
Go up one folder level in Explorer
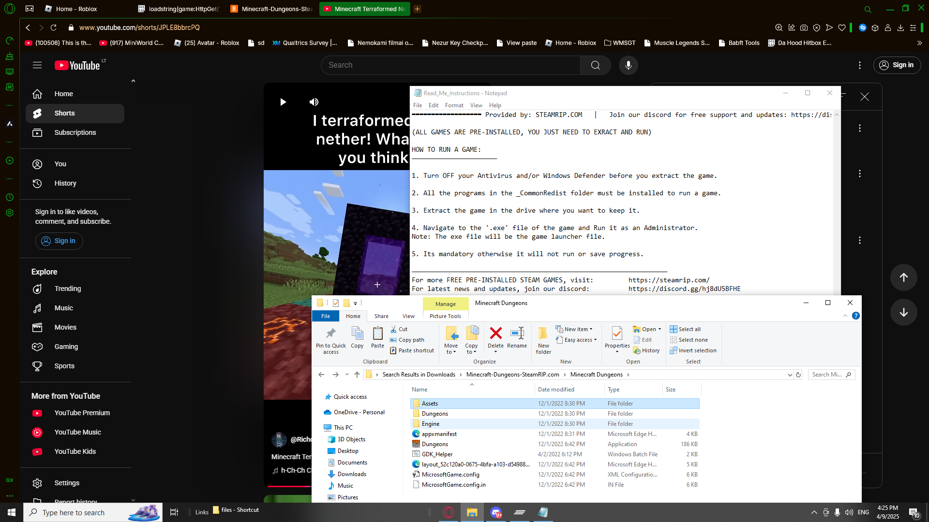tap(357, 375)
